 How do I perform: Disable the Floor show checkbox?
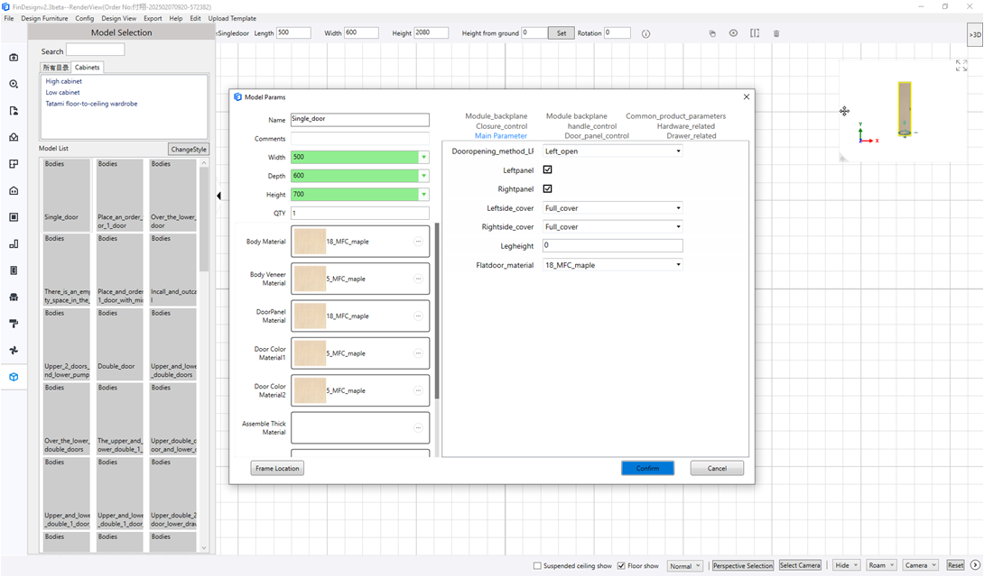tap(621, 565)
